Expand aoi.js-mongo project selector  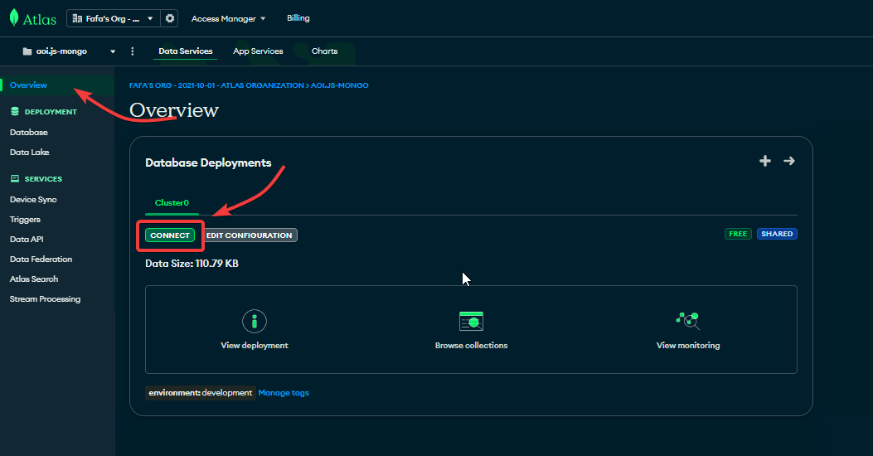click(69, 51)
